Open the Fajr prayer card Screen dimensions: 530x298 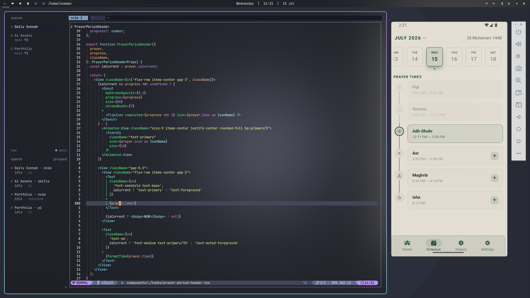[455, 89]
